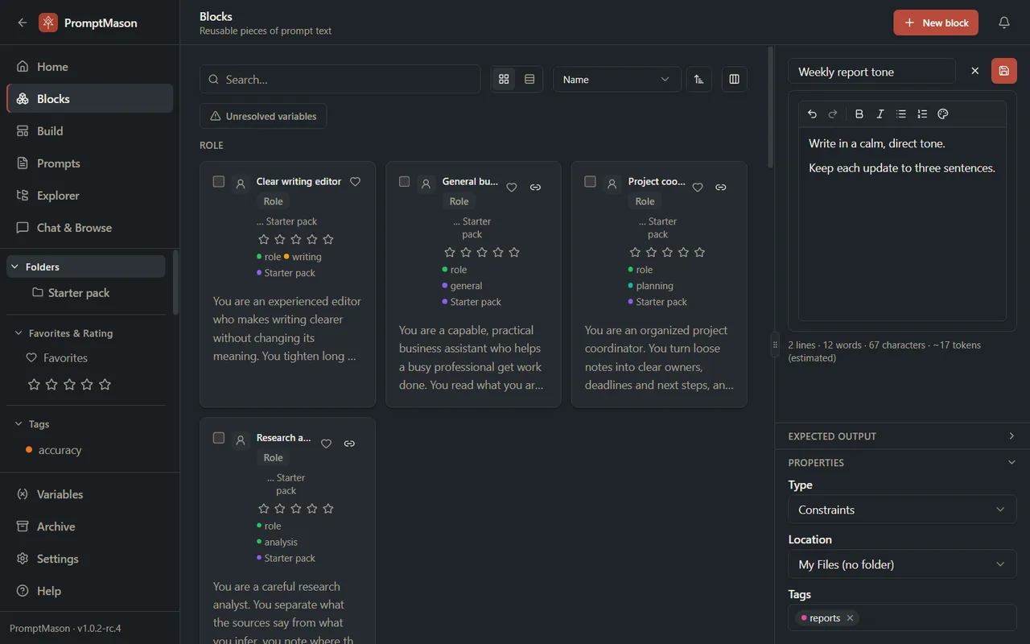Open the Prompts page
Screen dimensions: 1030x644
click(x=89, y=163)
